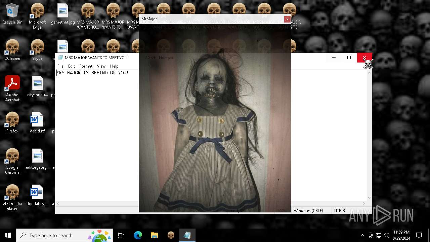430x242 pixels.
Task: Click 'Windows (CRLF)' in Notepad status bar
Action: click(x=308, y=211)
